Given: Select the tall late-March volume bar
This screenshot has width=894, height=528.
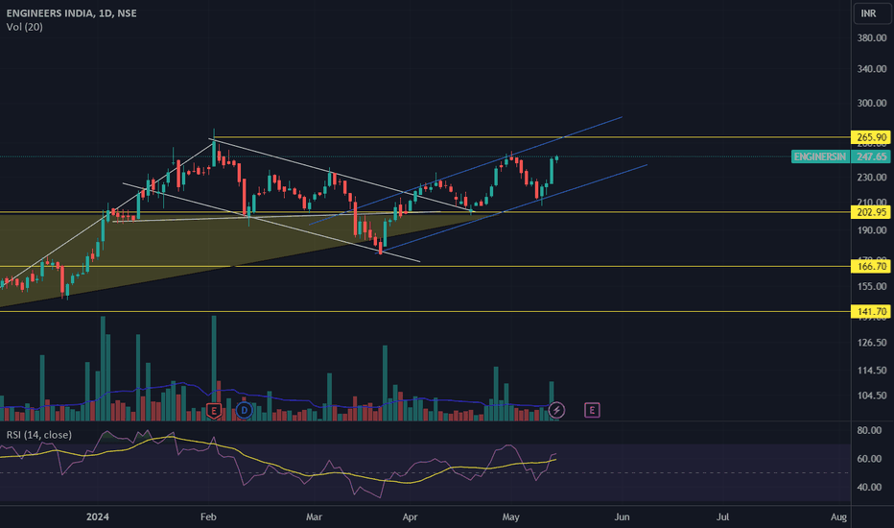Looking at the screenshot, I should 385,383.
